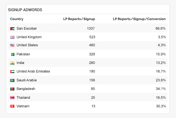This screenshot has width=176, height=118.
Task: Select the Pakistan signup value 326
Action: 92,54
